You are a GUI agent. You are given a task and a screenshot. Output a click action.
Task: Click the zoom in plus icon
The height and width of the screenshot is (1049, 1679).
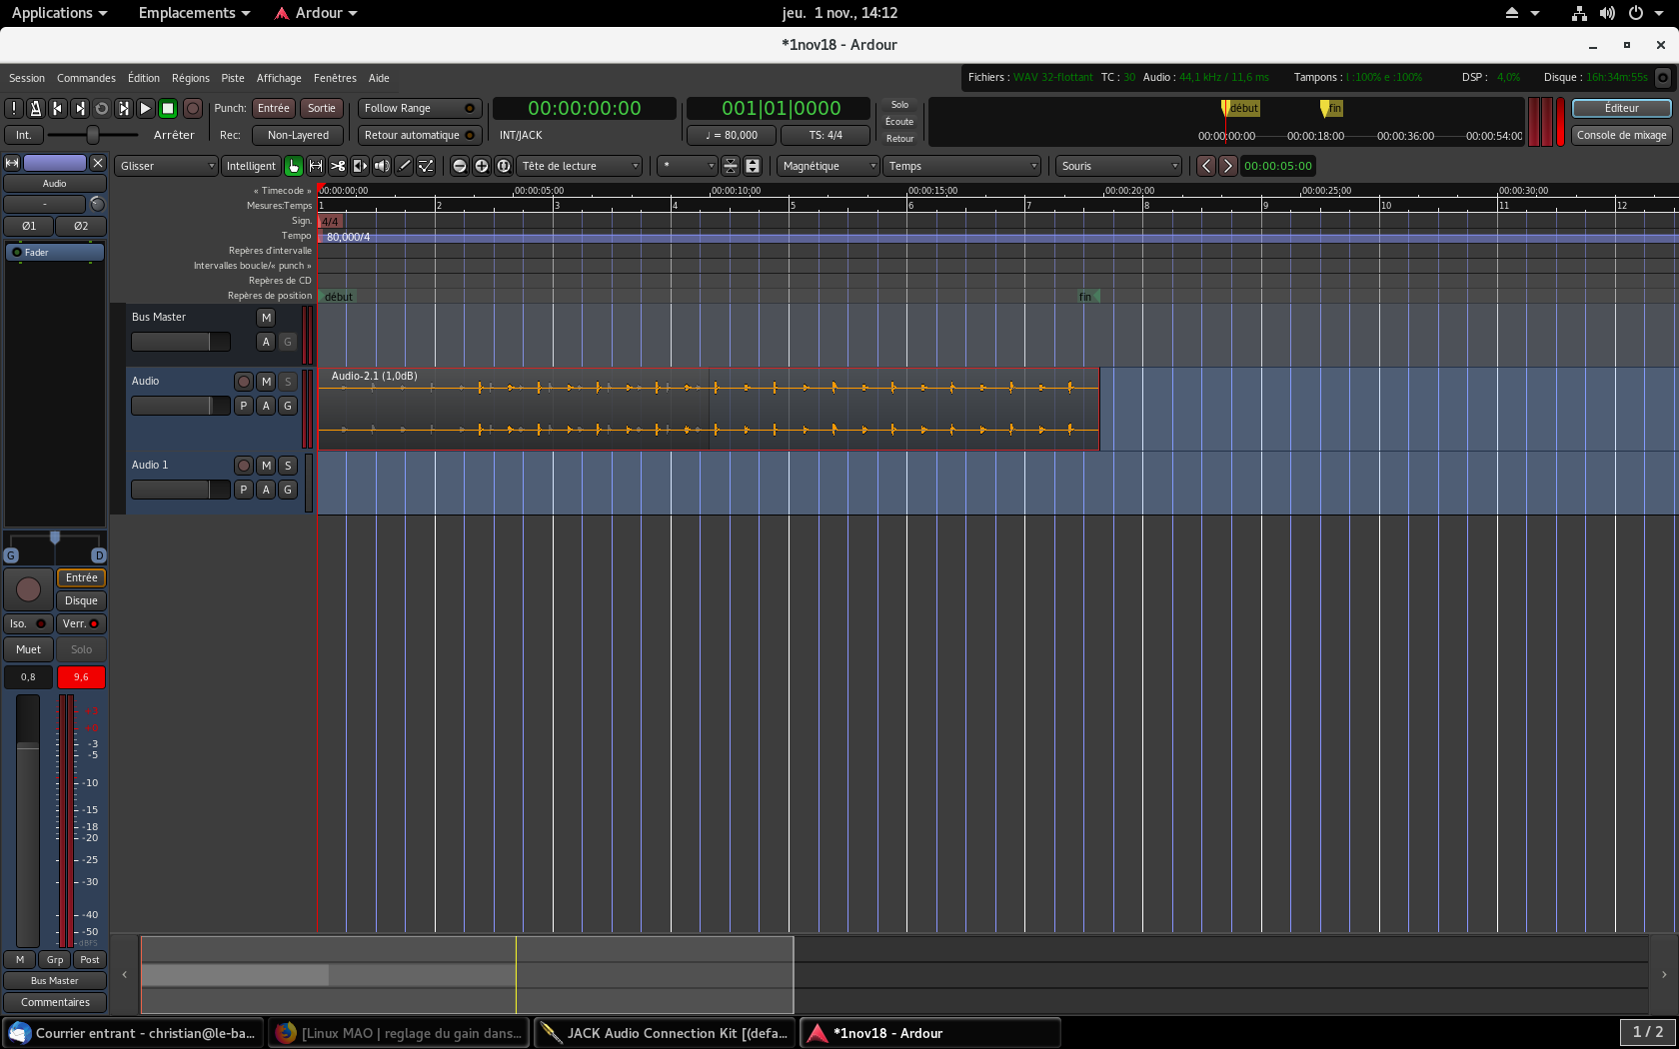pyautogui.click(x=482, y=166)
